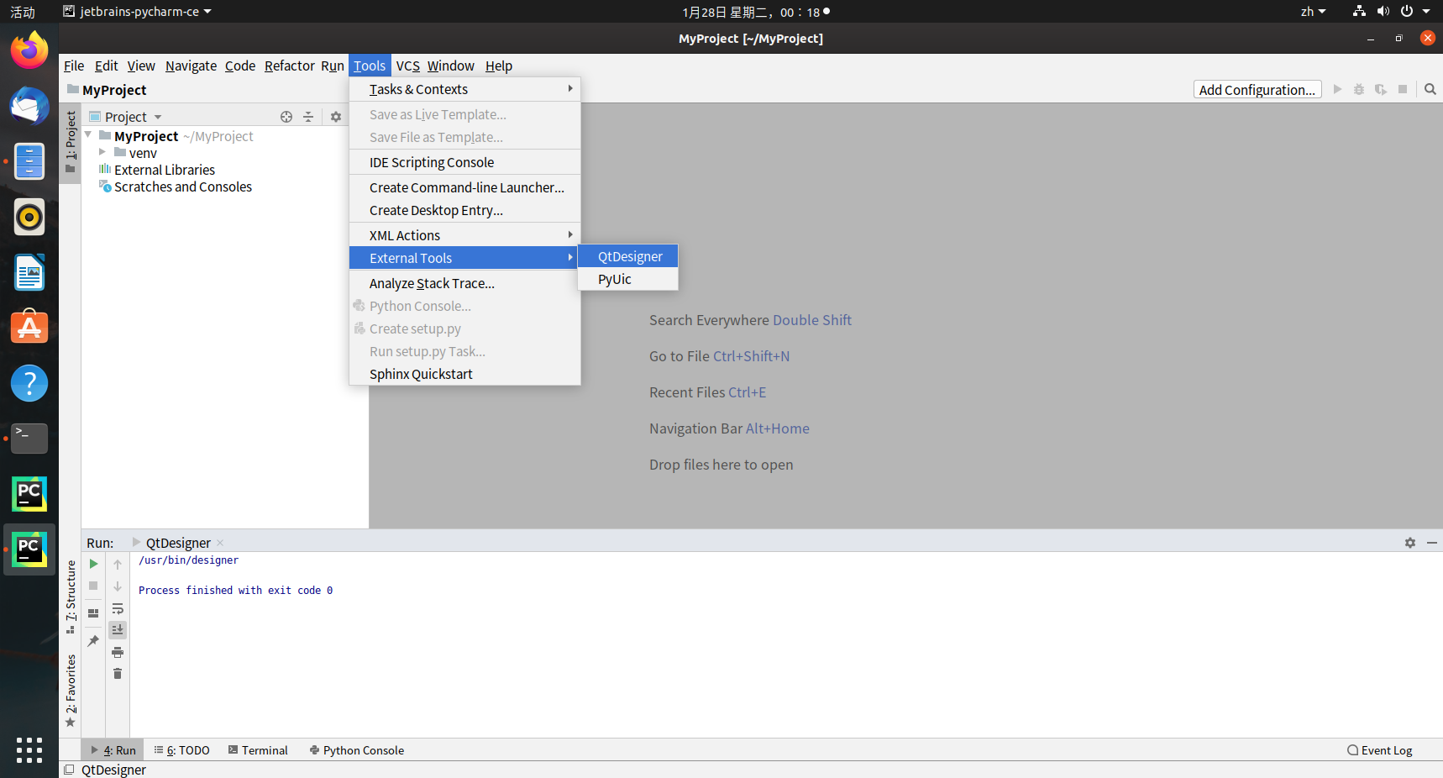1443x778 pixels.
Task: Expand XML Actions submenu
Action: tap(464, 235)
